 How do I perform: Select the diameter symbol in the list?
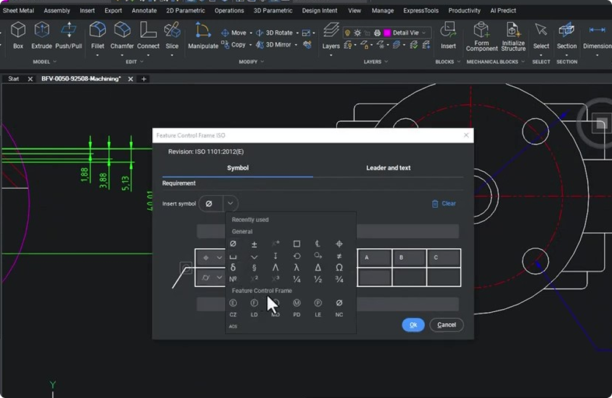(x=233, y=243)
